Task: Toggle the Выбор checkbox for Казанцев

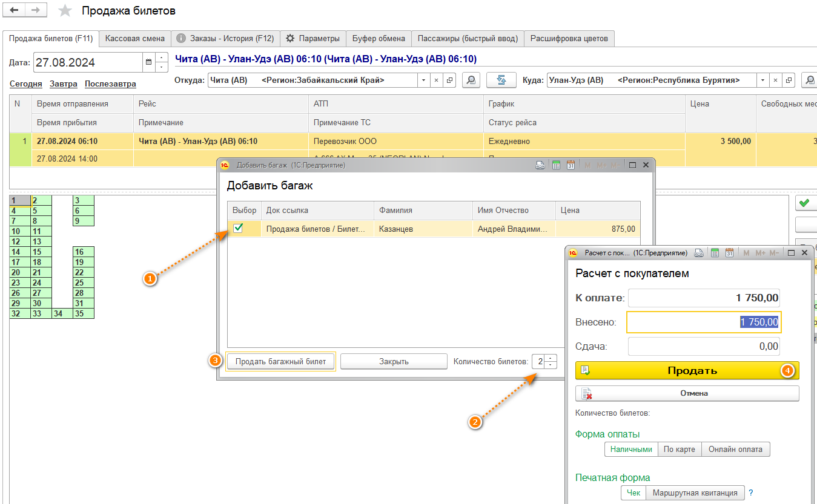Action: (238, 228)
